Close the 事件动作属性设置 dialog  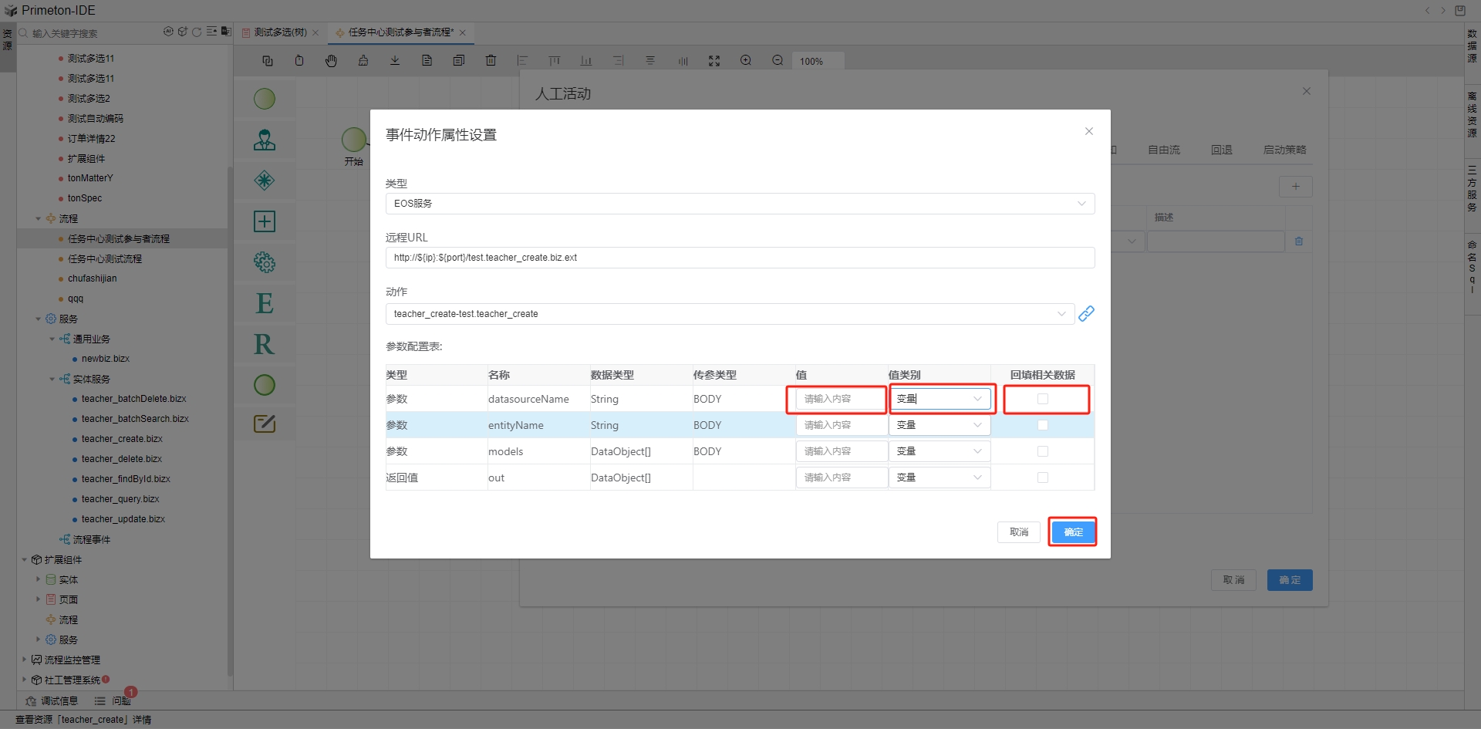pos(1089,131)
